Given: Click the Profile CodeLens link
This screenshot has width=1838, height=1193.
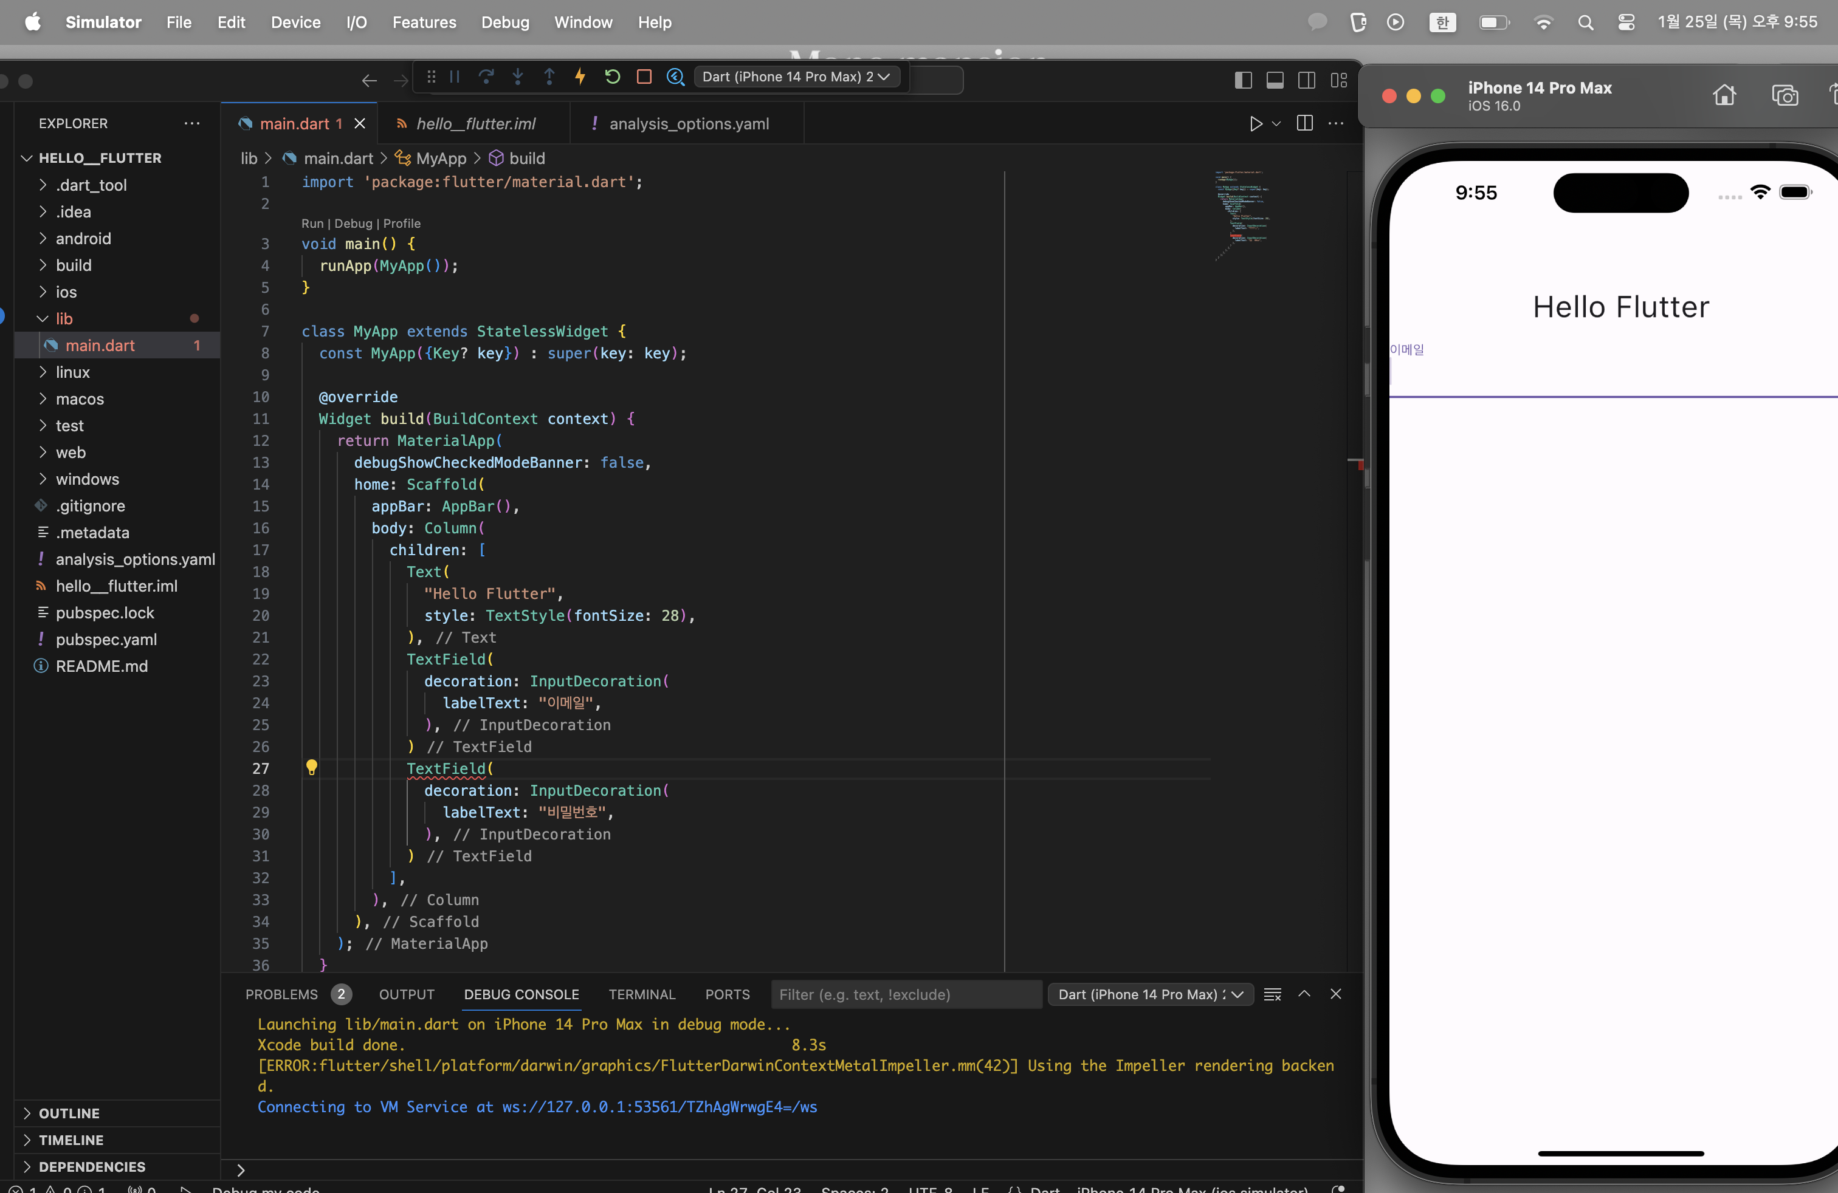Looking at the screenshot, I should (x=402, y=224).
